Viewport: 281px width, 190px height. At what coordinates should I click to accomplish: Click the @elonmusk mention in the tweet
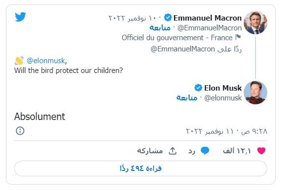click(x=46, y=61)
